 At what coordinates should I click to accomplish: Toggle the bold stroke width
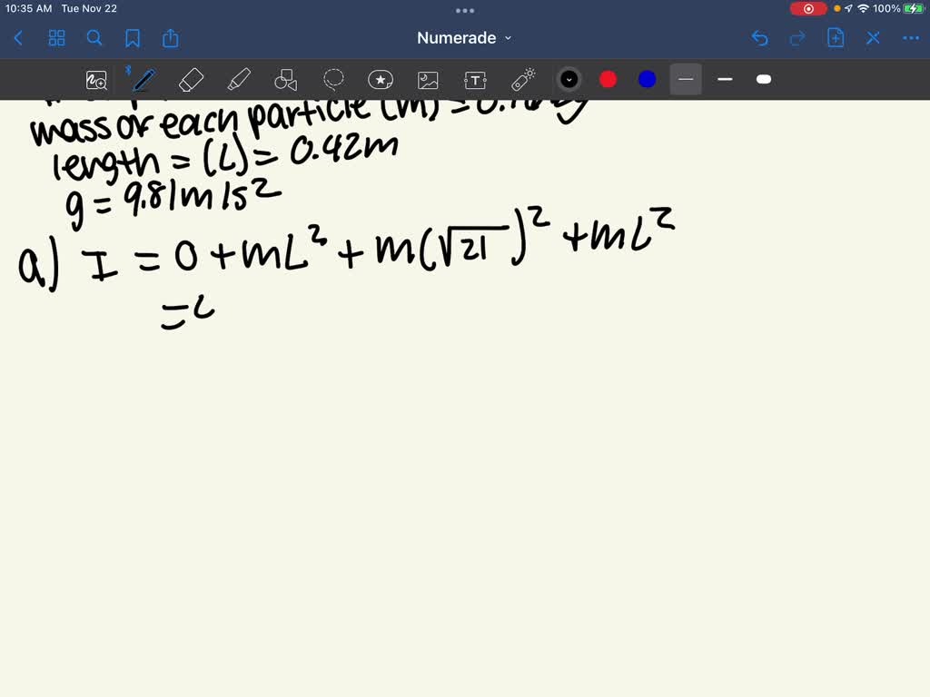pyautogui.click(x=763, y=79)
